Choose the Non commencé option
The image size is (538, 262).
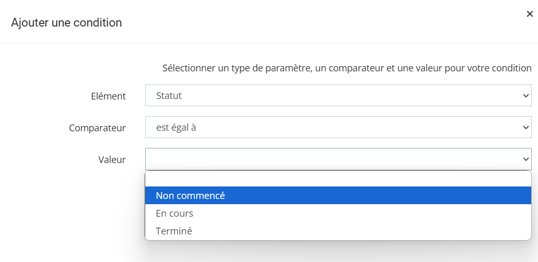pos(190,196)
